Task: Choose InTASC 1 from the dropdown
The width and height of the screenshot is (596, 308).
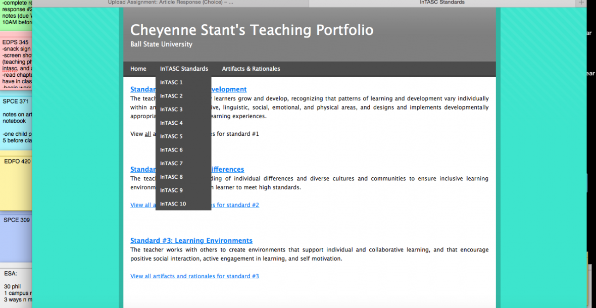Action: click(172, 82)
